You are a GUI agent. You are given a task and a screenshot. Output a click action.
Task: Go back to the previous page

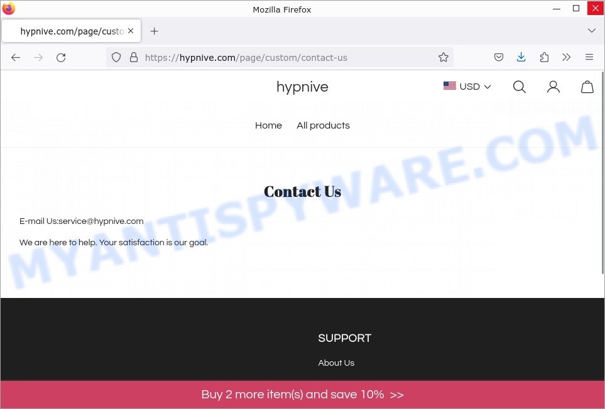(16, 58)
